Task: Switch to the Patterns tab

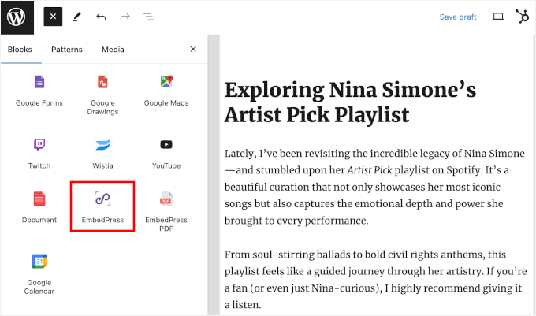Action: (67, 50)
